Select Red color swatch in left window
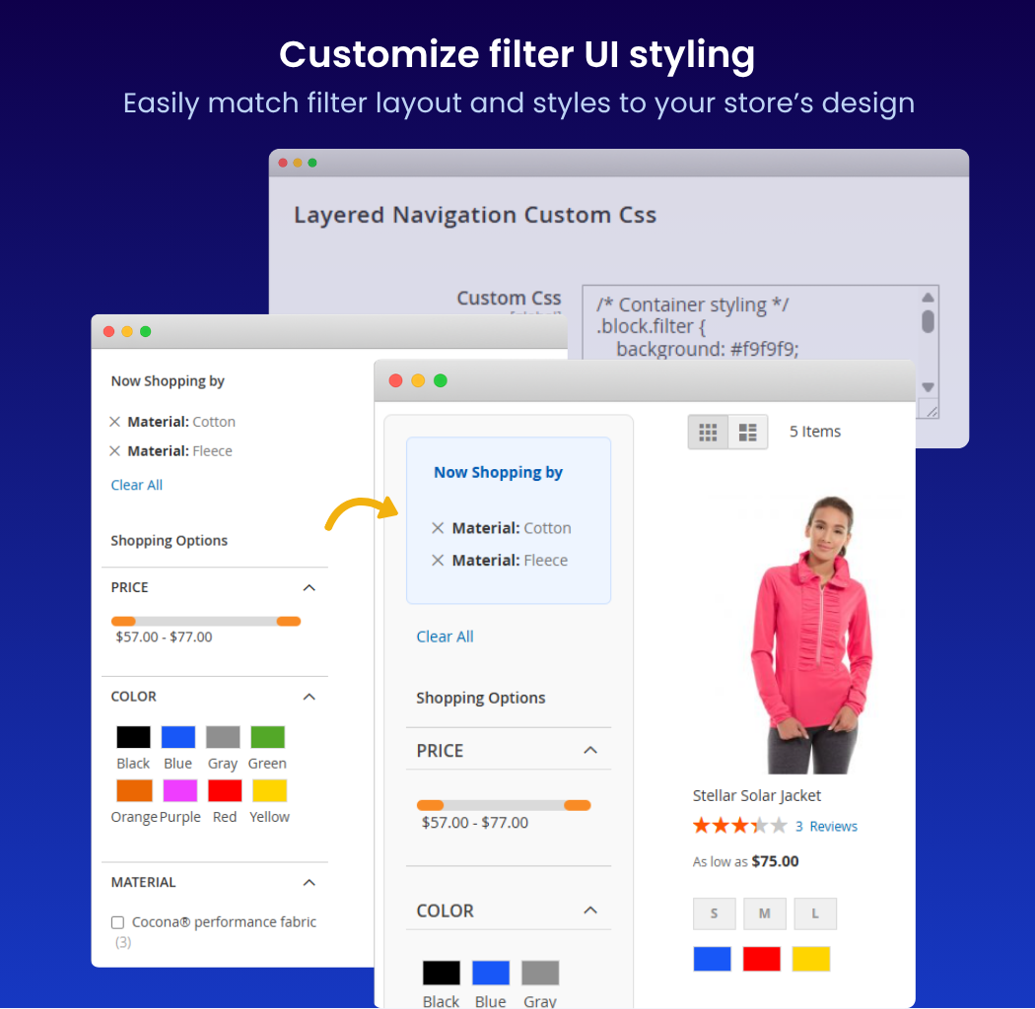 point(225,790)
